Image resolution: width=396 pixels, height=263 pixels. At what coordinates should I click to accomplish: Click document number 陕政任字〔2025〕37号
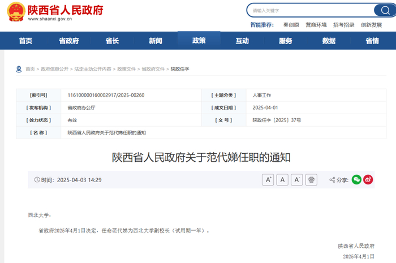[277, 120]
